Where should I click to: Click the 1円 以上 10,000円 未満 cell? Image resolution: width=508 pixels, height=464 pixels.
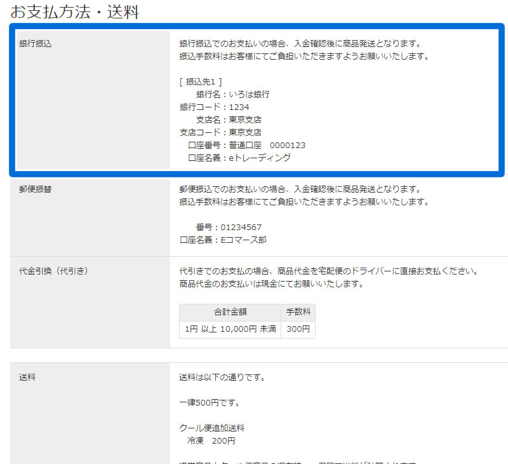click(230, 329)
